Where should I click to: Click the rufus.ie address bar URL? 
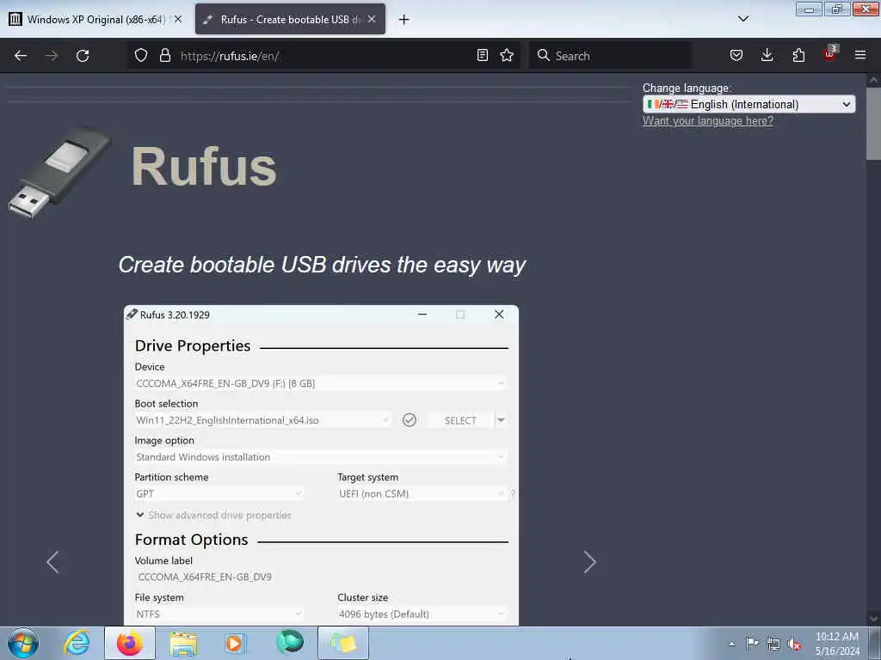coord(230,56)
